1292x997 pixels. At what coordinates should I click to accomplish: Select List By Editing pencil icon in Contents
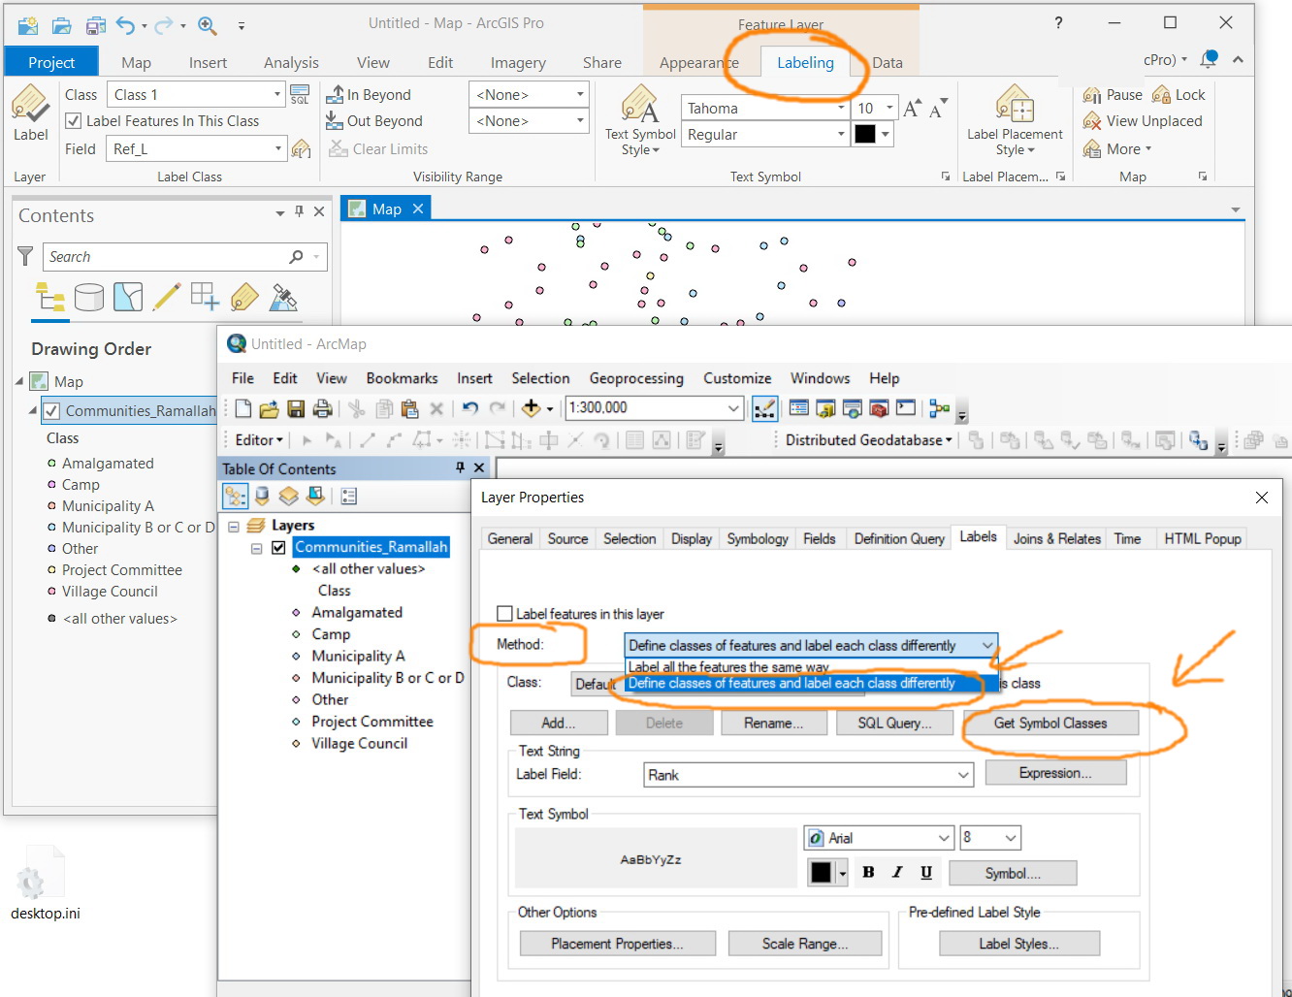(167, 297)
